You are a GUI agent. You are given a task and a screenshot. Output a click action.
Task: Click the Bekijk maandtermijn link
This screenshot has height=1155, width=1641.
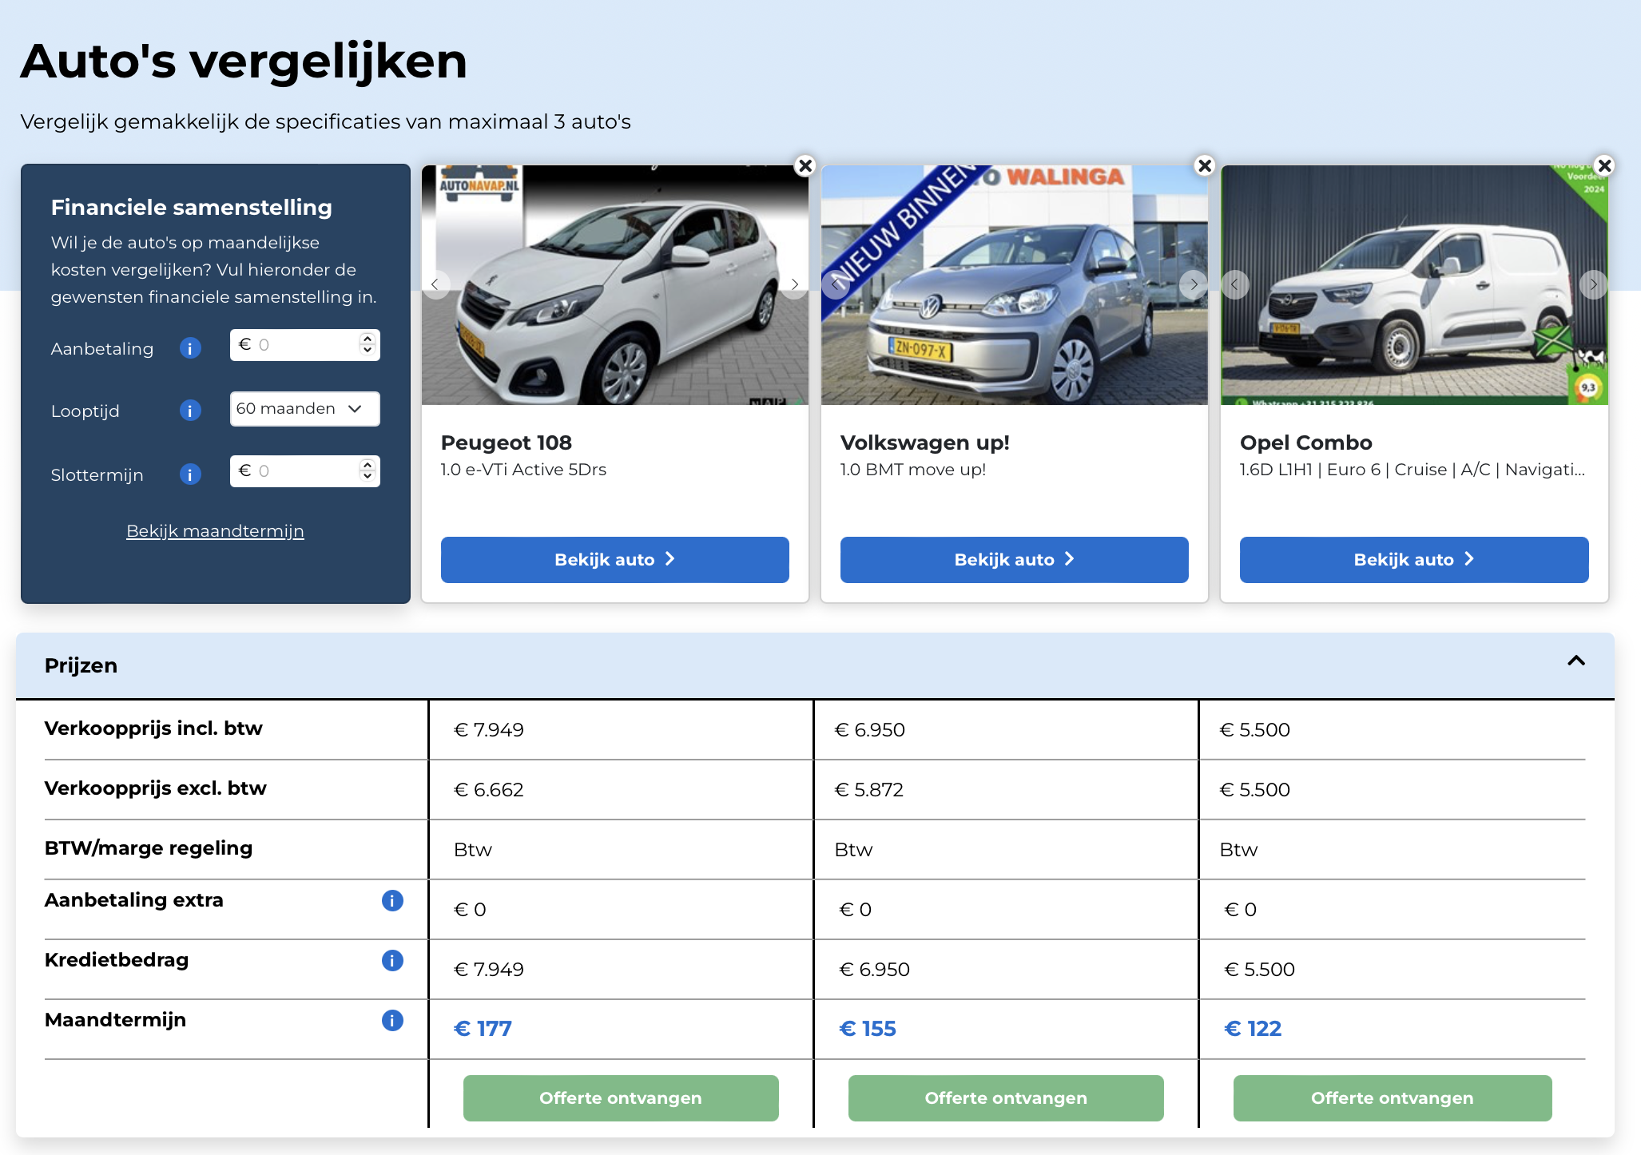click(x=214, y=530)
